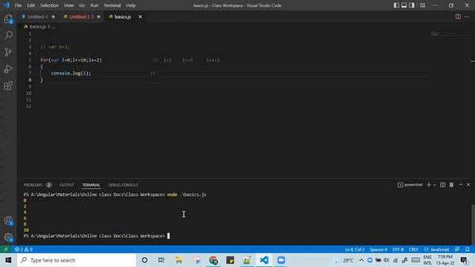This screenshot has width=475, height=267.
Task: Click the feedback icon in status bar
Action: [457, 249]
